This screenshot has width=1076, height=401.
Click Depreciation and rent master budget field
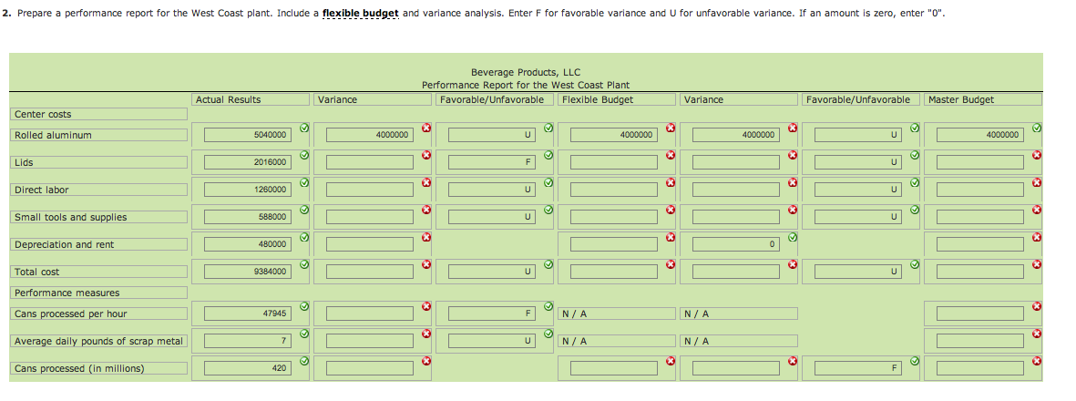point(979,244)
